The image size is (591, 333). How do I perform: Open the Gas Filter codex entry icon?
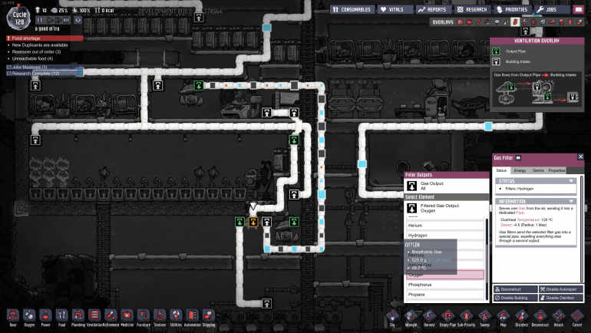(x=518, y=158)
